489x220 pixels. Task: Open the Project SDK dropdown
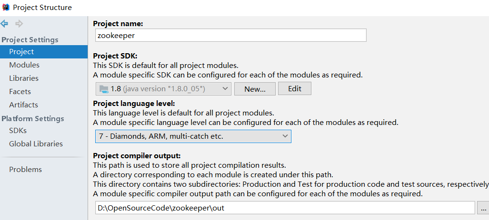pyautogui.click(x=163, y=89)
